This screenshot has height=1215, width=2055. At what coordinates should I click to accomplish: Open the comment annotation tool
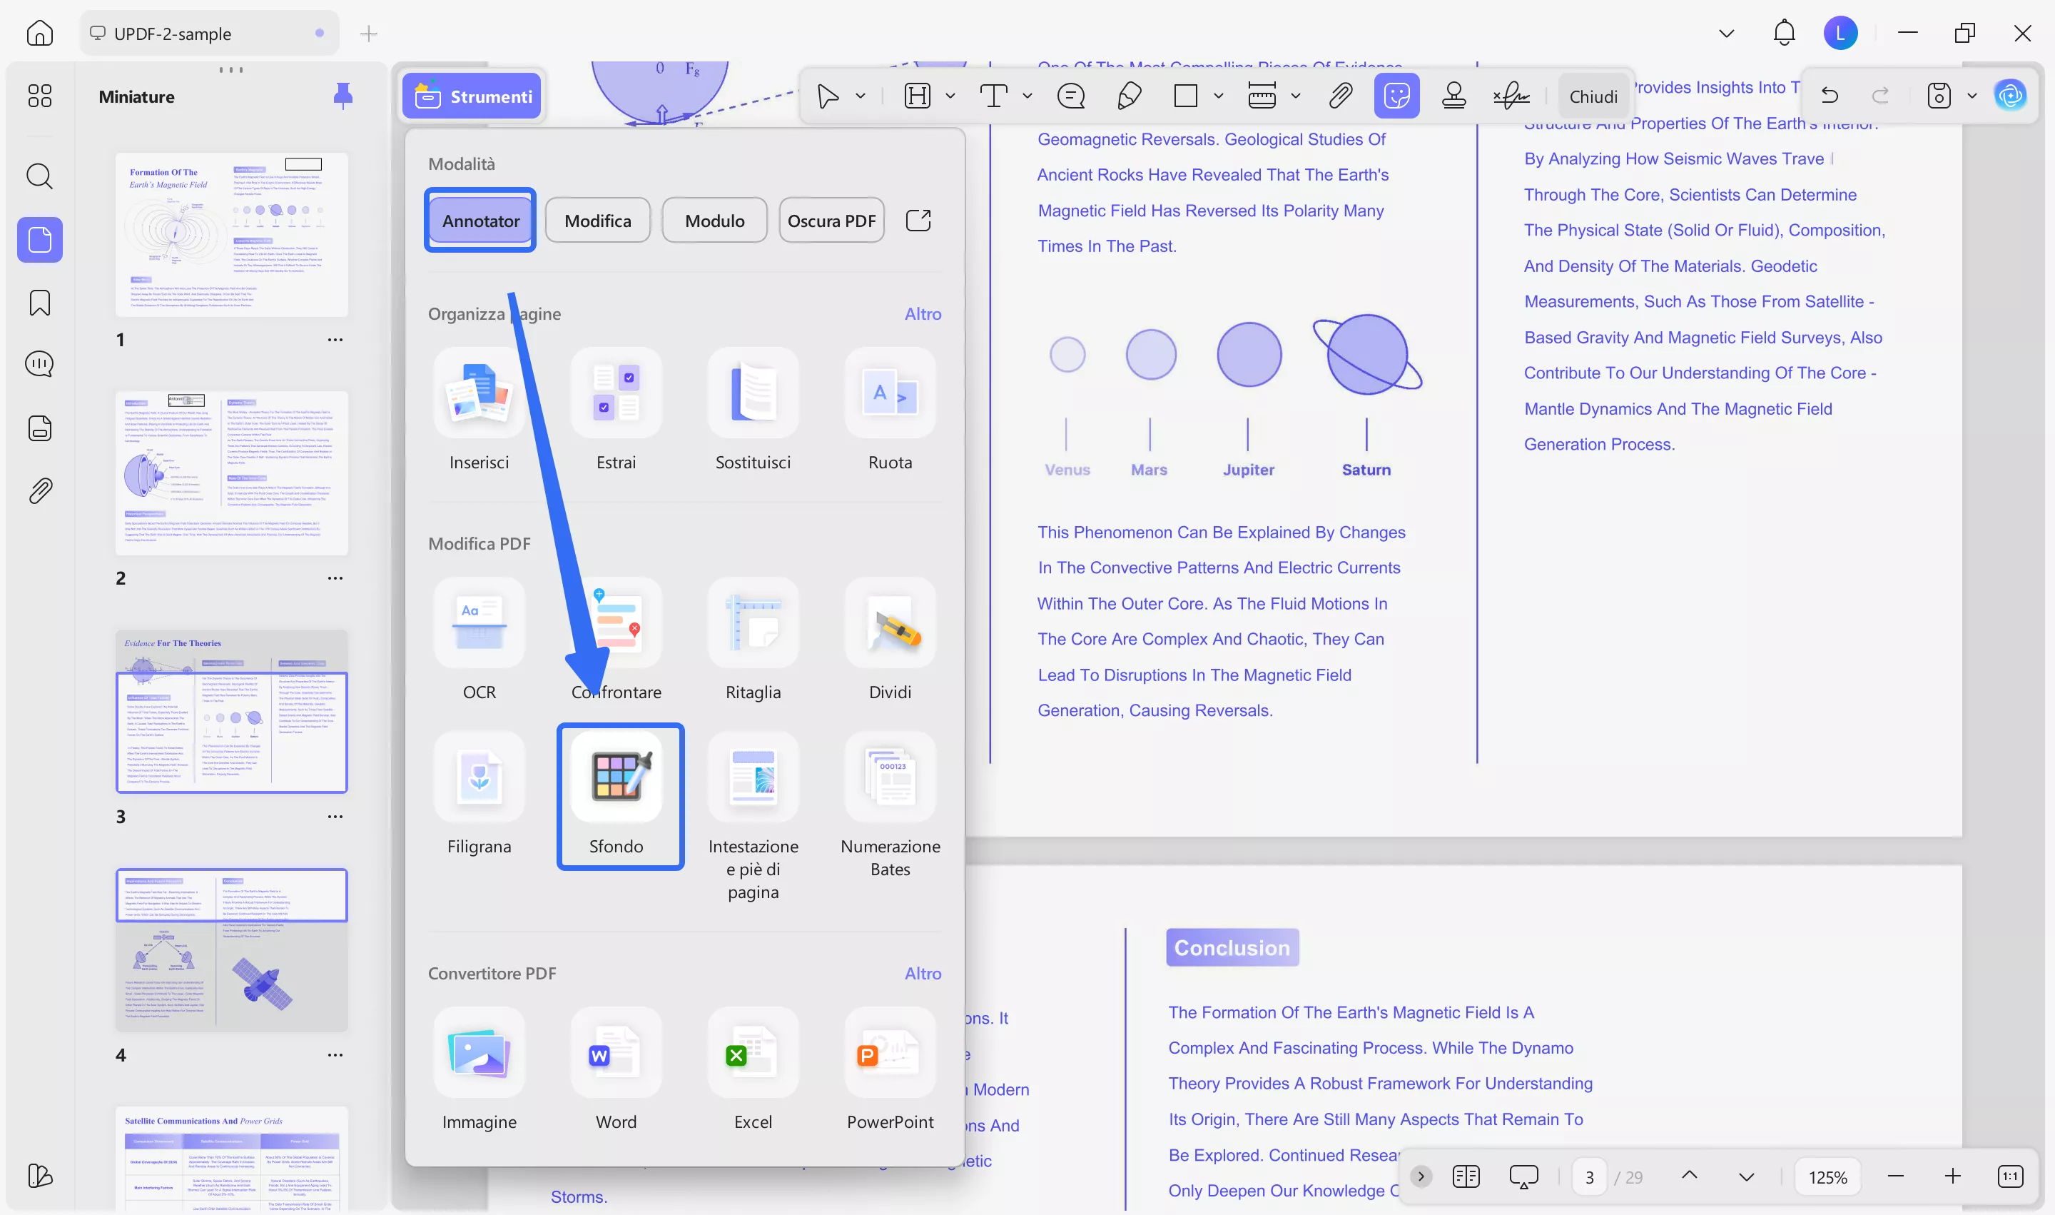click(1070, 96)
